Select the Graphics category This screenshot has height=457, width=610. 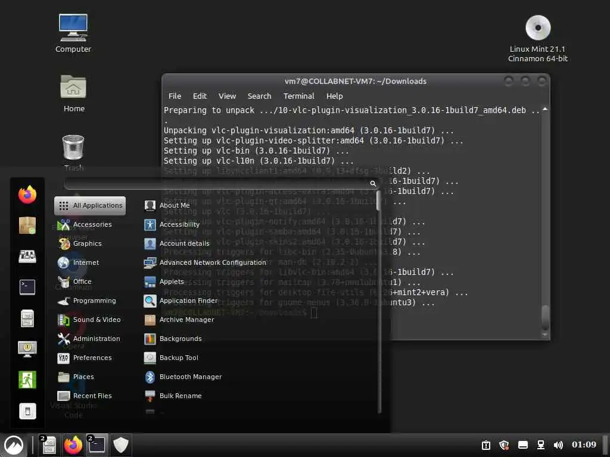tap(79, 243)
